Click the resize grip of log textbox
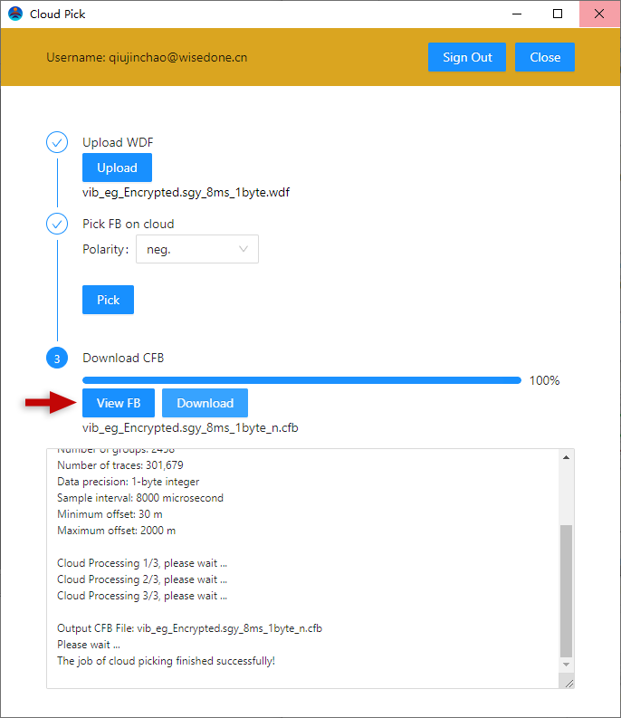The image size is (621, 718). pos(568,684)
